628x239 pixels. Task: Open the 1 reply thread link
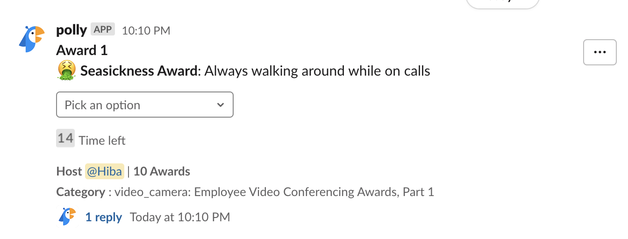click(x=104, y=217)
